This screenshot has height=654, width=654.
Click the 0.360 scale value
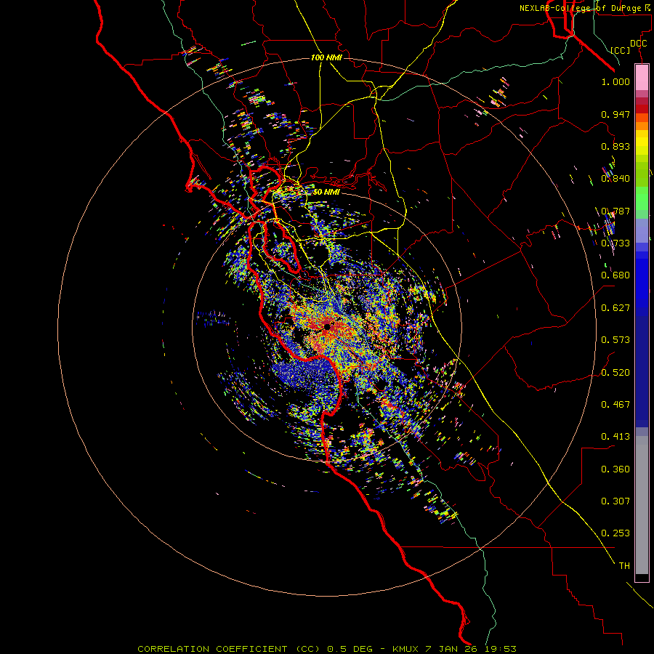tap(615, 469)
